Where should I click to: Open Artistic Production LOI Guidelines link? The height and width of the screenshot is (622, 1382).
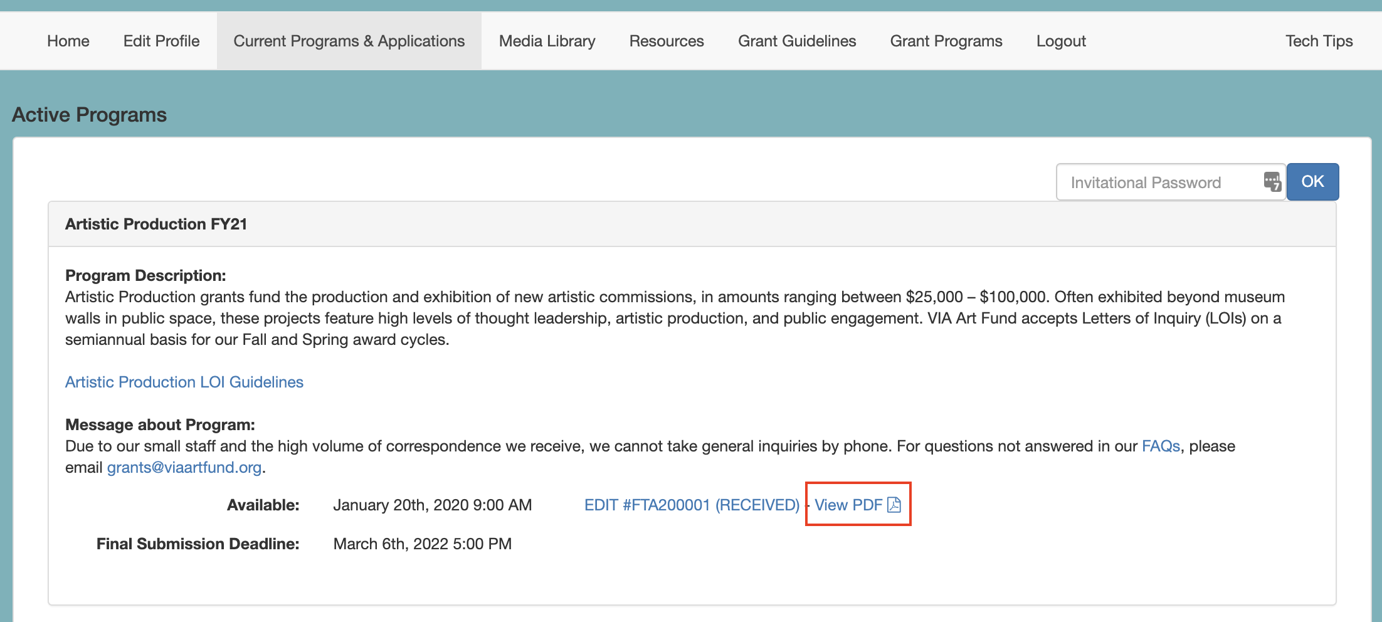(x=184, y=382)
